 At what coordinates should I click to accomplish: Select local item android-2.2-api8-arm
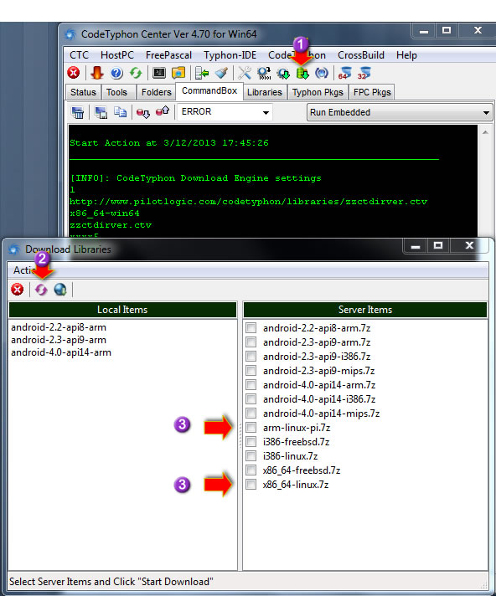click(x=59, y=327)
